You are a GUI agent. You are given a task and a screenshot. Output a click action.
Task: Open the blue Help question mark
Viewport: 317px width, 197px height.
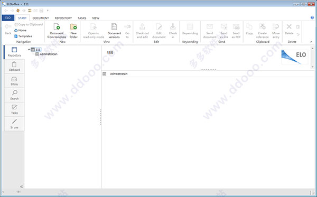click(312, 17)
